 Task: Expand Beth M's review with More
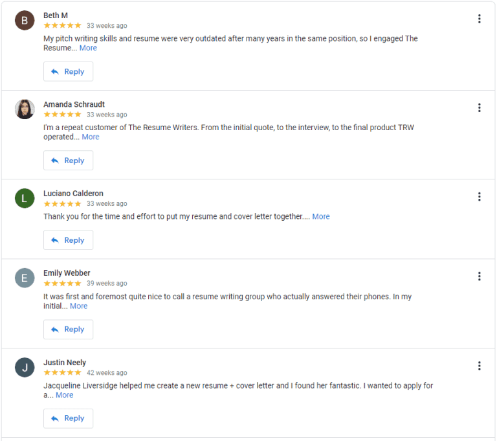pyautogui.click(x=88, y=48)
